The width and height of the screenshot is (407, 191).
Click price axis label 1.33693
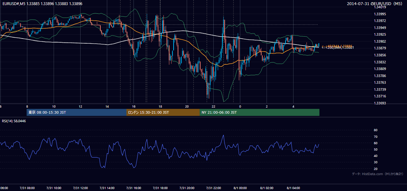click(x=380, y=103)
